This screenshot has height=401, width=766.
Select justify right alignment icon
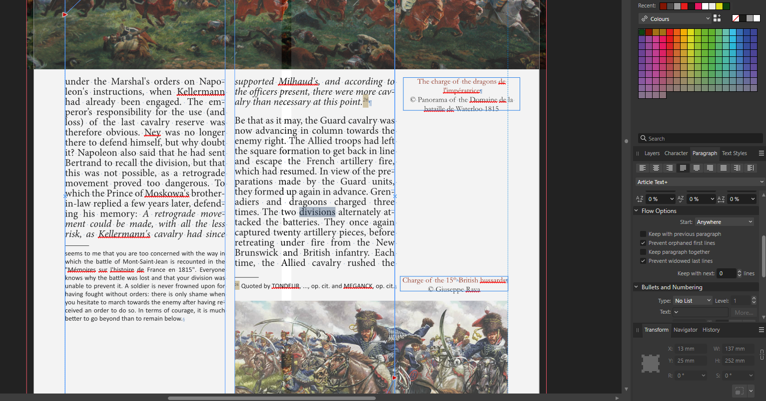click(x=710, y=168)
